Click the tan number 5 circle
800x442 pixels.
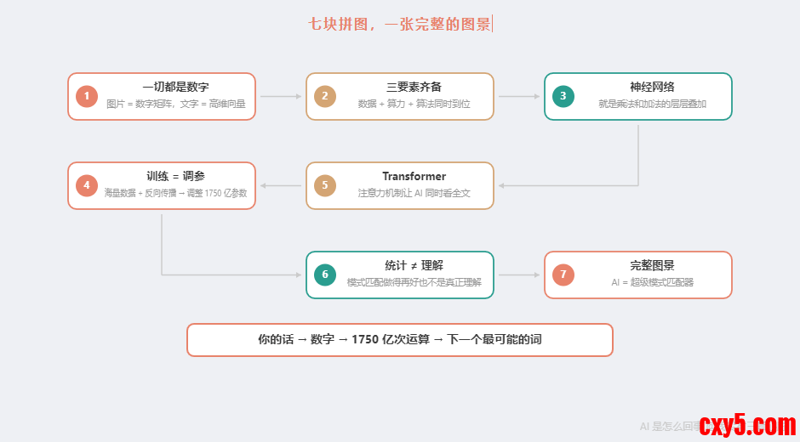click(x=324, y=185)
